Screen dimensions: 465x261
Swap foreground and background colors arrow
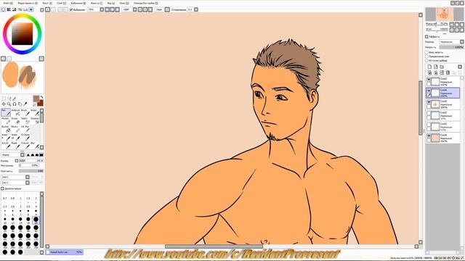[x=41, y=96]
